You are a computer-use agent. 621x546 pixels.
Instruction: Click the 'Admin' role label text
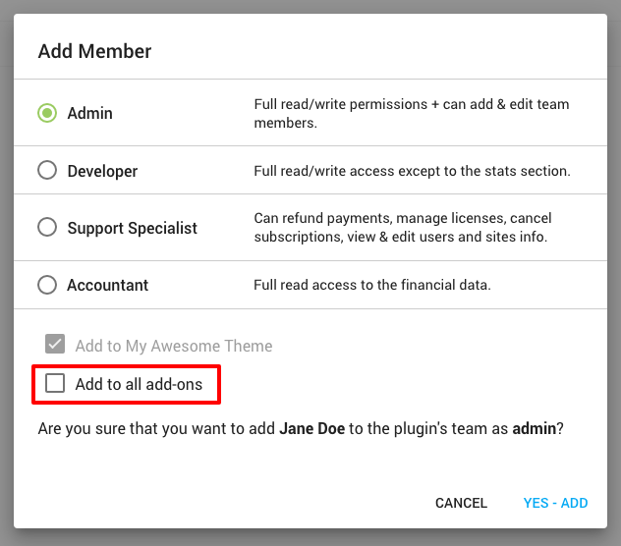[x=89, y=113]
